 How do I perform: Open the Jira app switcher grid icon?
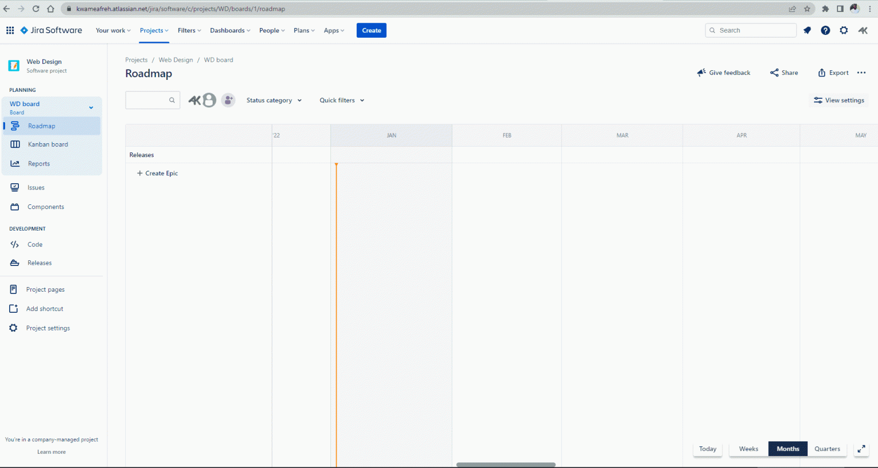coord(10,30)
